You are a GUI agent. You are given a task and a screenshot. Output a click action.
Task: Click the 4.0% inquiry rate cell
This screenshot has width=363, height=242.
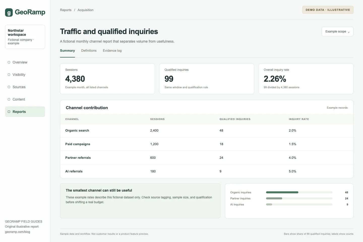click(292, 158)
